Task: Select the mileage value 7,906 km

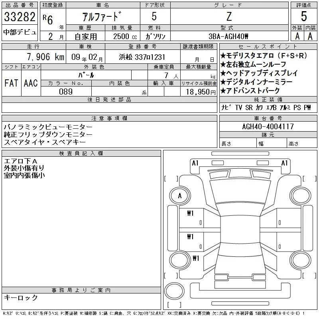Action: [x=45, y=57]
